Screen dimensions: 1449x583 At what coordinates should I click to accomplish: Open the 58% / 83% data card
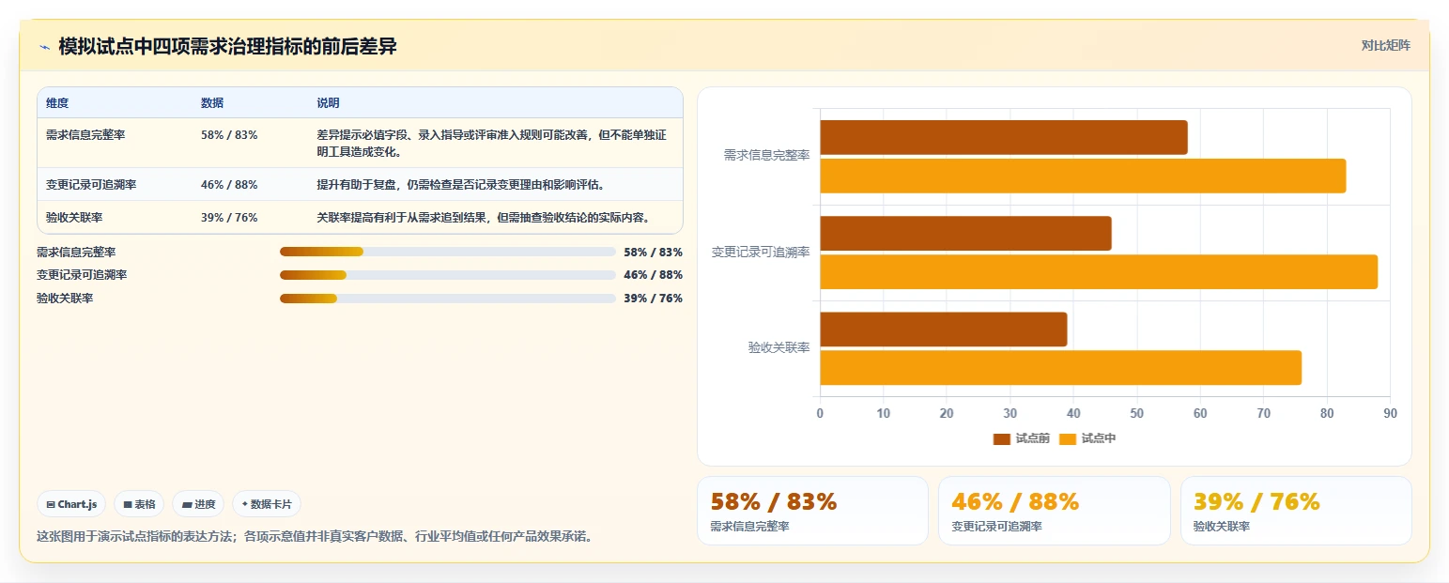click(x=812, y=511)
